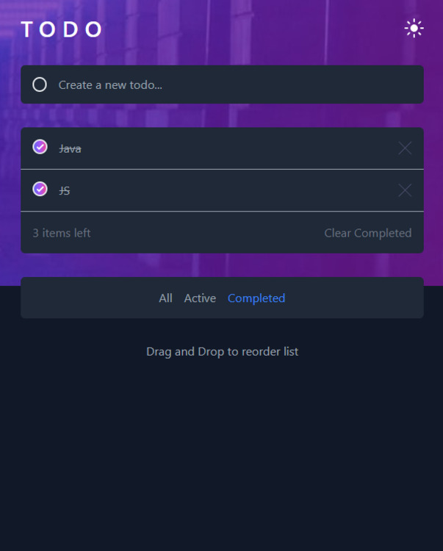443x551 pixels.
Task: Click the empty area of the Java row
Action: point(239,148)
